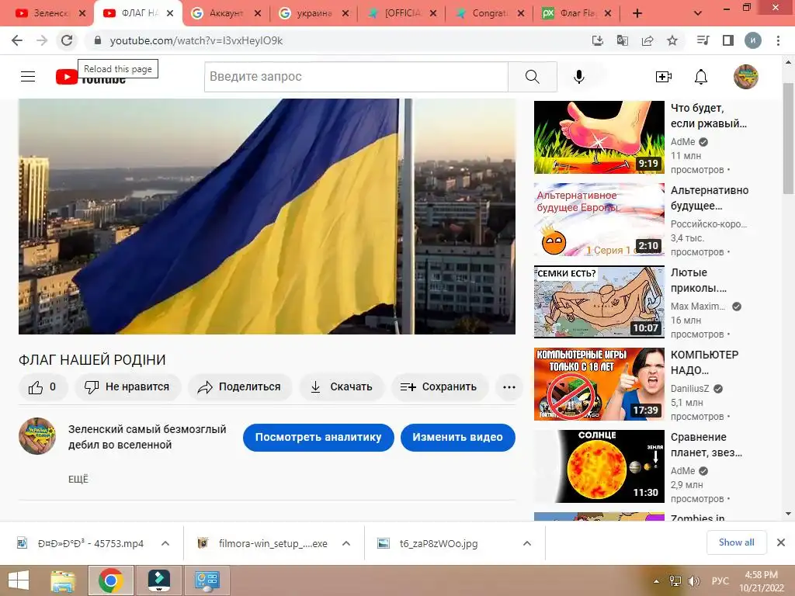Open the СЕМКИ ЕСТЬ? video thumbnail

(x=599, y=302)
